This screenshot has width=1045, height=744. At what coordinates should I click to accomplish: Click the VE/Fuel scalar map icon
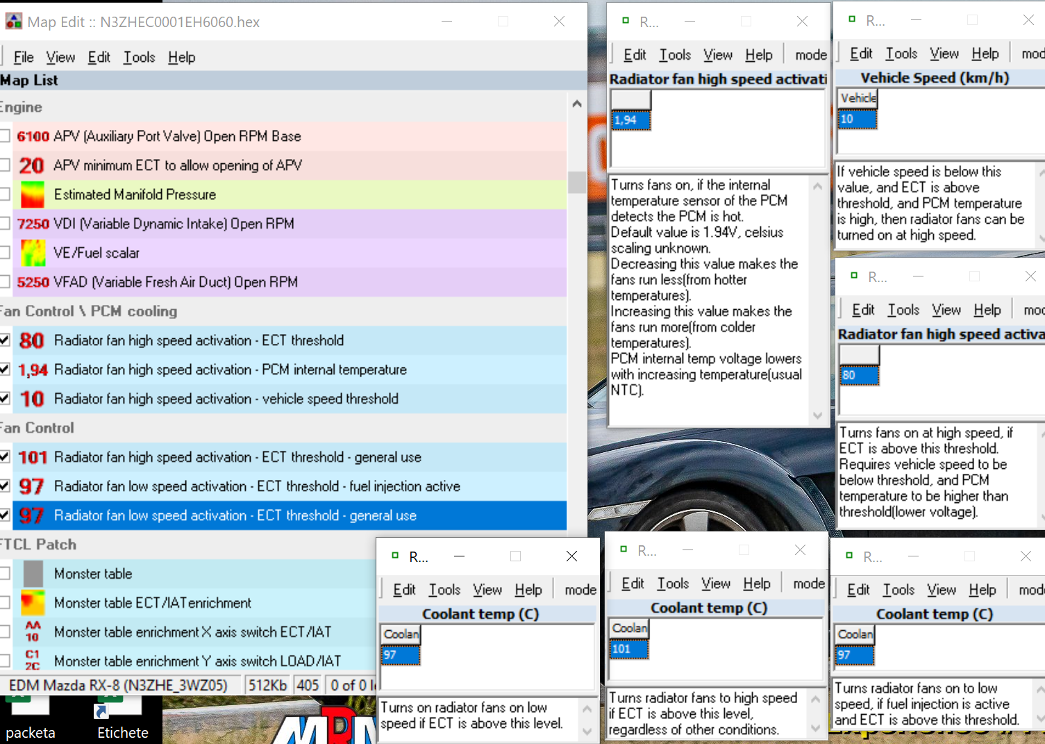(x=33, y=253)
